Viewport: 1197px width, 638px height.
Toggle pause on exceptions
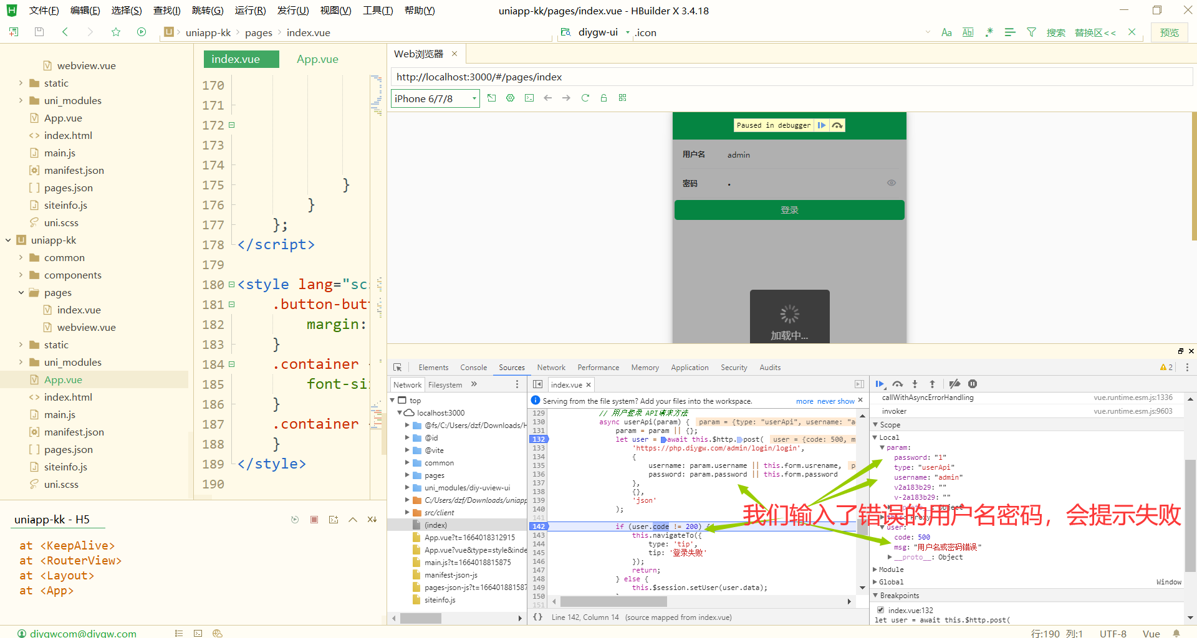tap(973, 384)
